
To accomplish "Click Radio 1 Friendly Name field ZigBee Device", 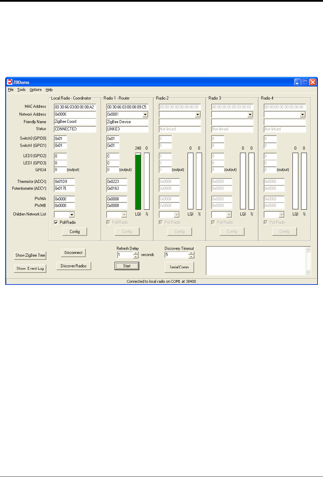I will pos(128,122).
